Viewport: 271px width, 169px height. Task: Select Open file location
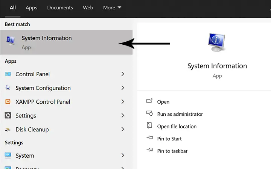click(x=177, y=127)
